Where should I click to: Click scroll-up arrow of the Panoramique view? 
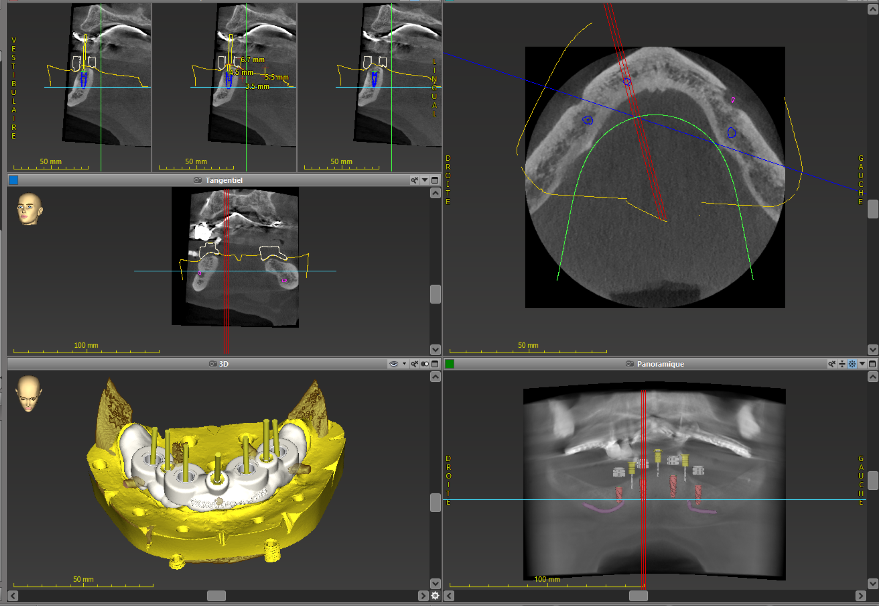[x=873, y=377]
